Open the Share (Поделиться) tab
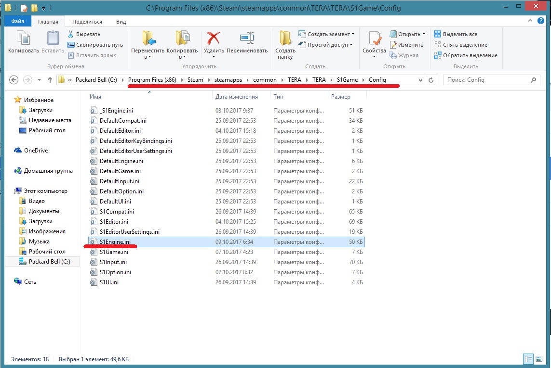 pyautogui.click(x=87, y=21)
